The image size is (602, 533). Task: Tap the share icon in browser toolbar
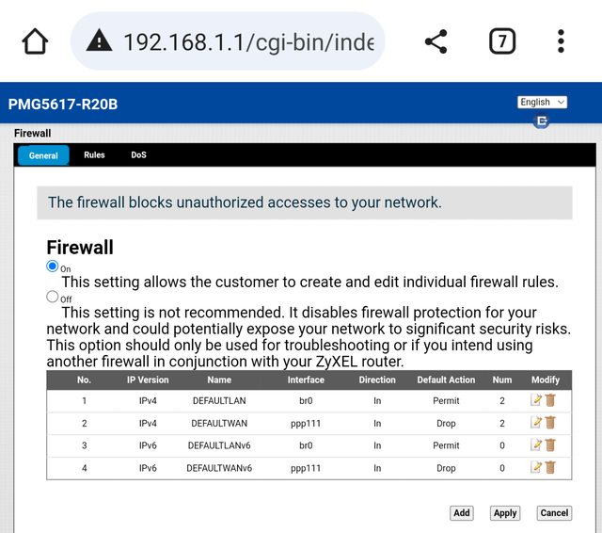(436, 41)
